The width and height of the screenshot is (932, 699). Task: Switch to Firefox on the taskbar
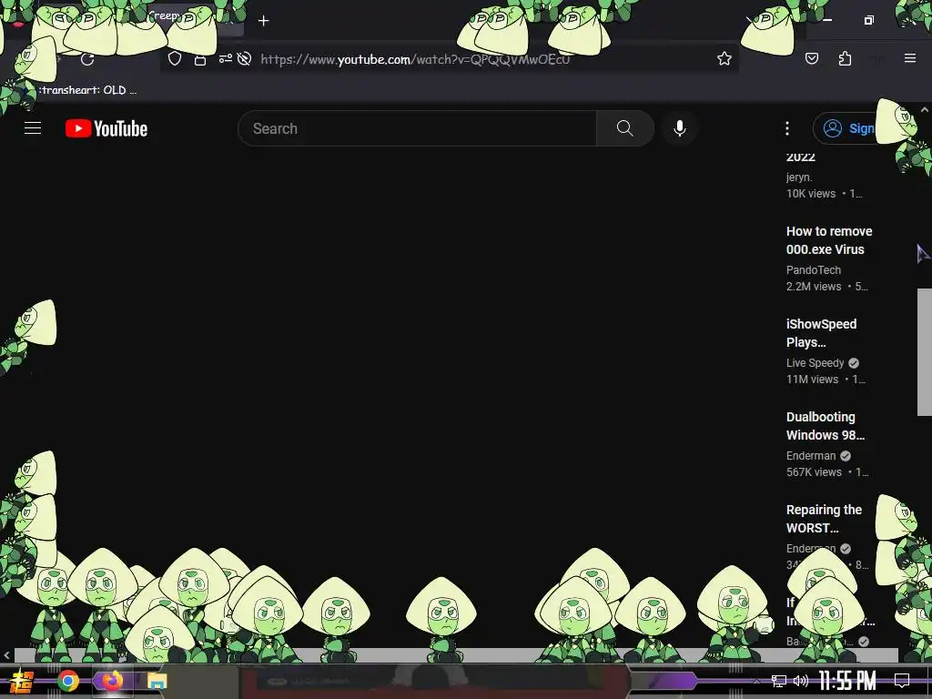pyautogui.click(x=112, y=681)
